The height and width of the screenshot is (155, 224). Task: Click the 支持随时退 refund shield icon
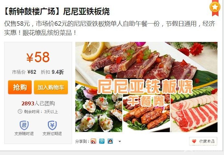tap(24, 125)
